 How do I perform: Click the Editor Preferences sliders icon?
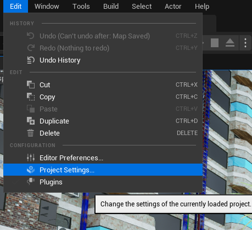point(31,158)
